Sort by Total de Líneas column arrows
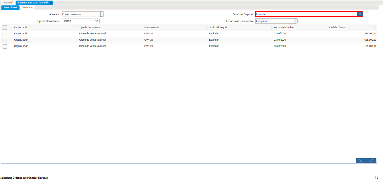The width and height of the screenshot is (383, 179). pyautogui.click(x=374, y=27)
